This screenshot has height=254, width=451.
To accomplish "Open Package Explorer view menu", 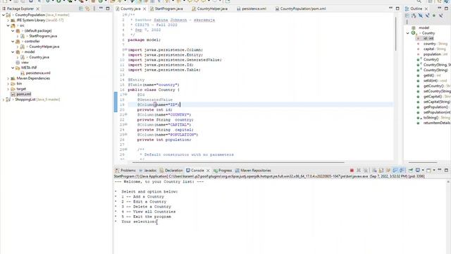I will pos(94,8).
